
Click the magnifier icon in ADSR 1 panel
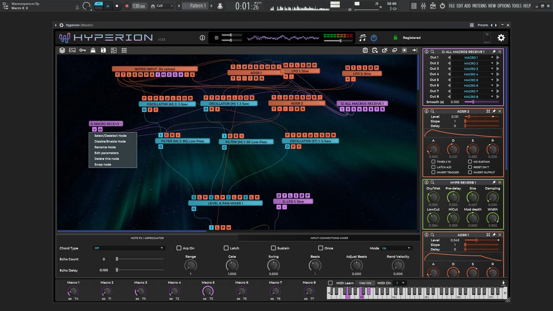(x=432, y=235)
